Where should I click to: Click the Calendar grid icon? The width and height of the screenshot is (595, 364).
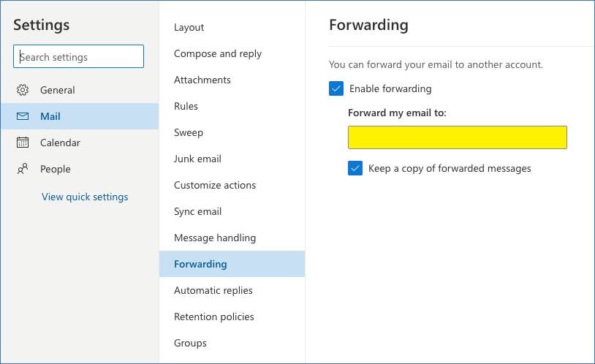coord(23,143)
